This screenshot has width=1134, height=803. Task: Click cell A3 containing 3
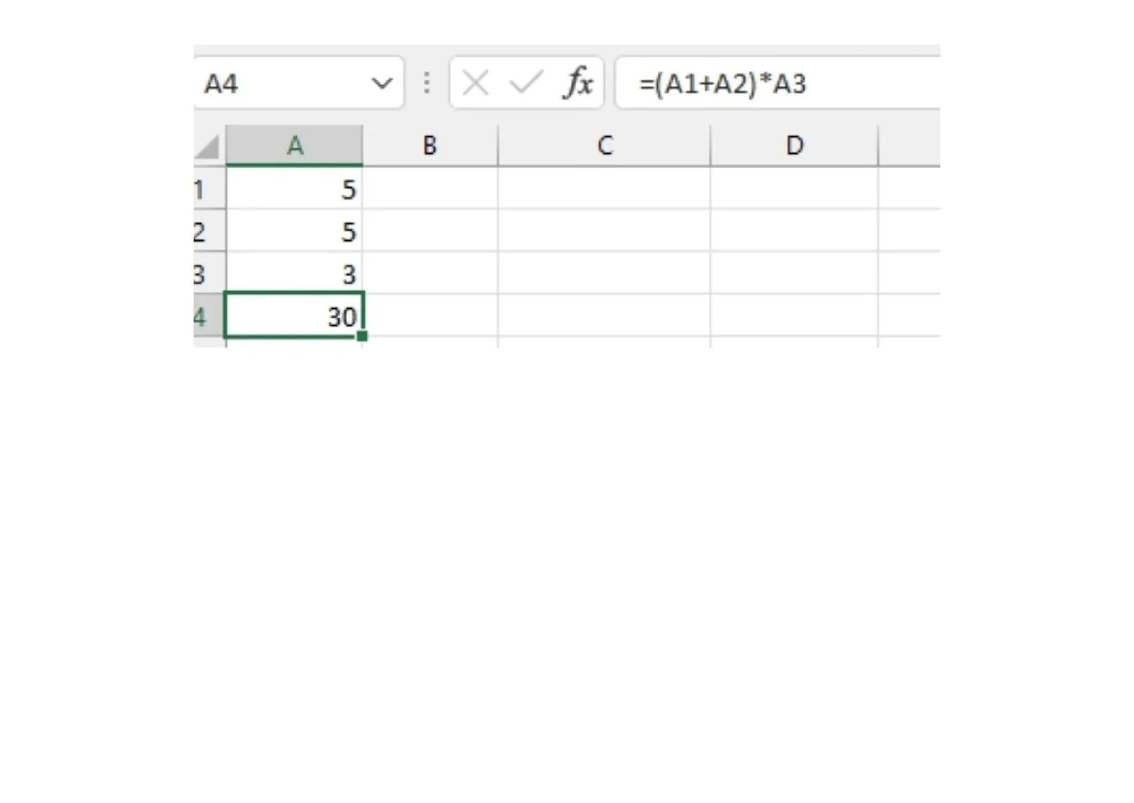(x=295, y=273)
